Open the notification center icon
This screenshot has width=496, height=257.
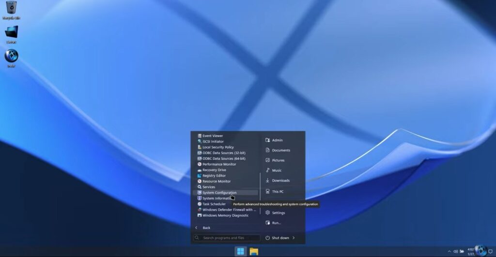pyautogui.click(x=491, y=251)
